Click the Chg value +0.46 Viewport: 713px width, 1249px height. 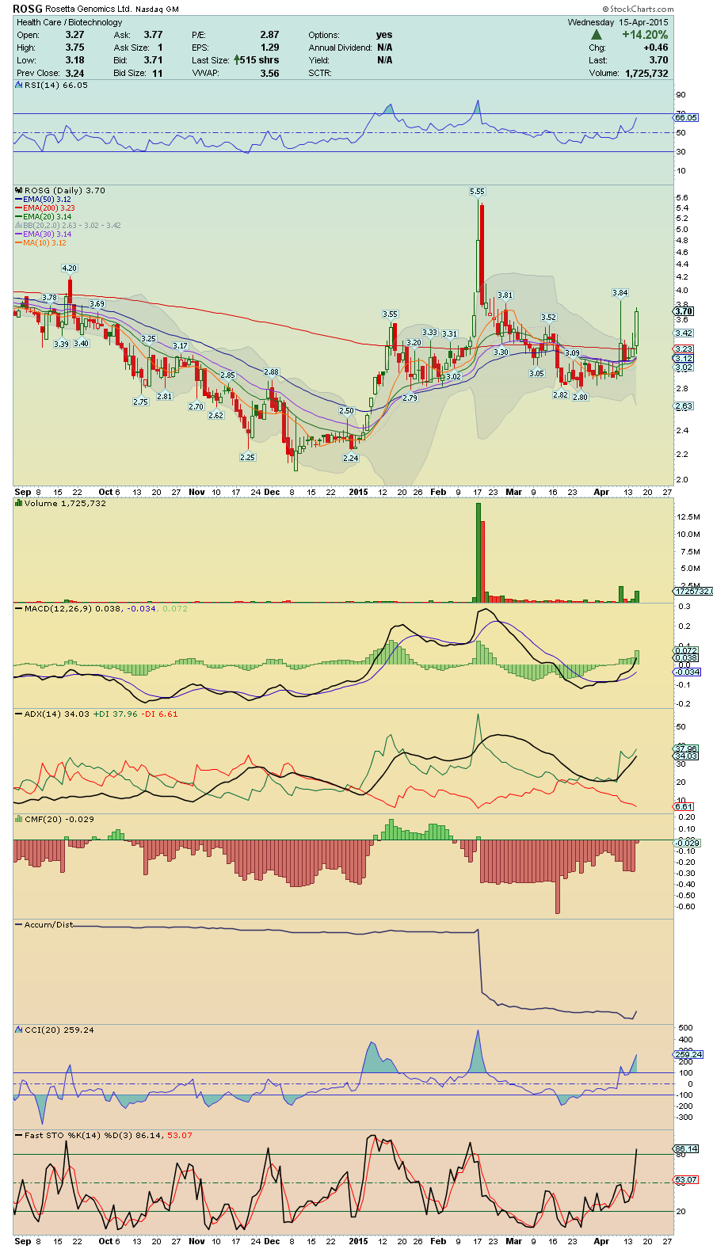pyautogui.click(x=655, y=48)
